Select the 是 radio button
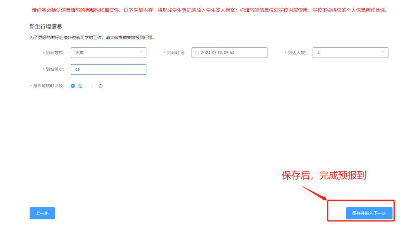 pyautogui.click(x=72, y=86)
